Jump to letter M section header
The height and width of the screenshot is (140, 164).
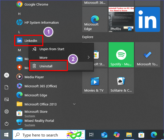pos(19,50)
